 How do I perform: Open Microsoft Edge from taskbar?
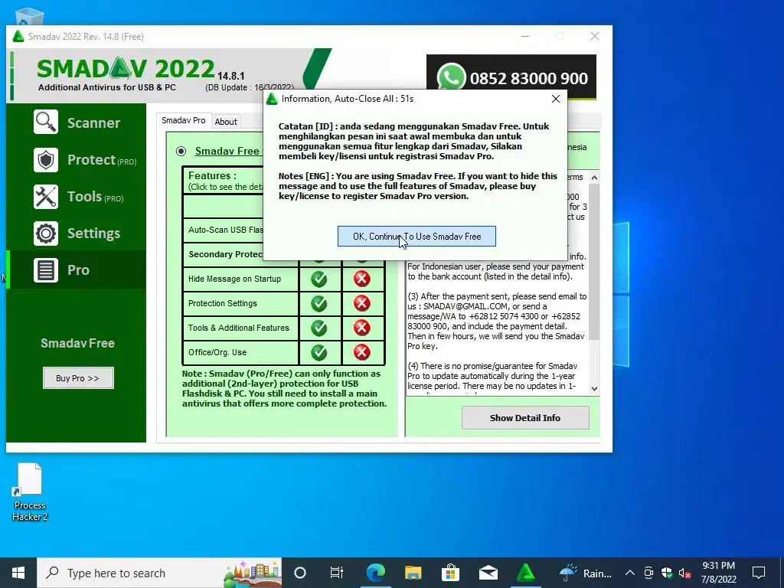375,573
